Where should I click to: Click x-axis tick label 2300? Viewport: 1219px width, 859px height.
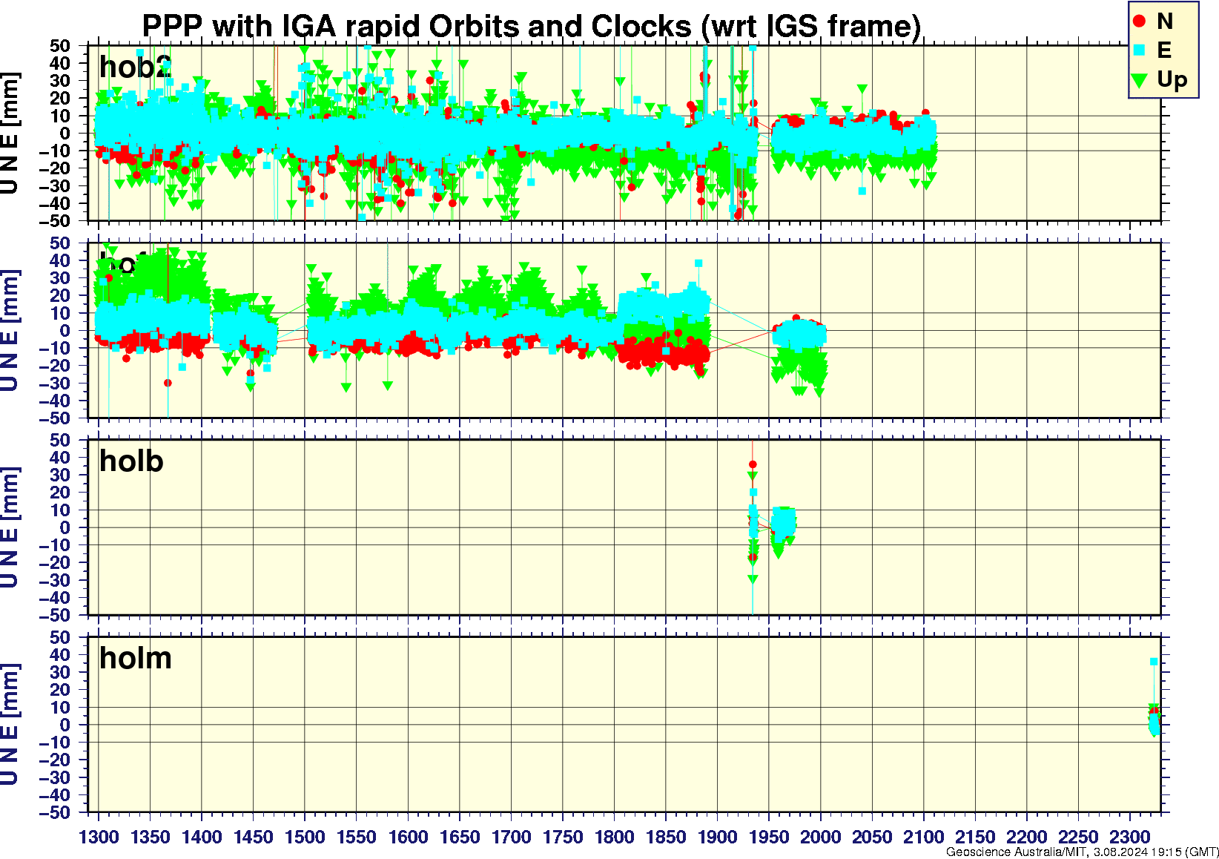click(1130, 837)
